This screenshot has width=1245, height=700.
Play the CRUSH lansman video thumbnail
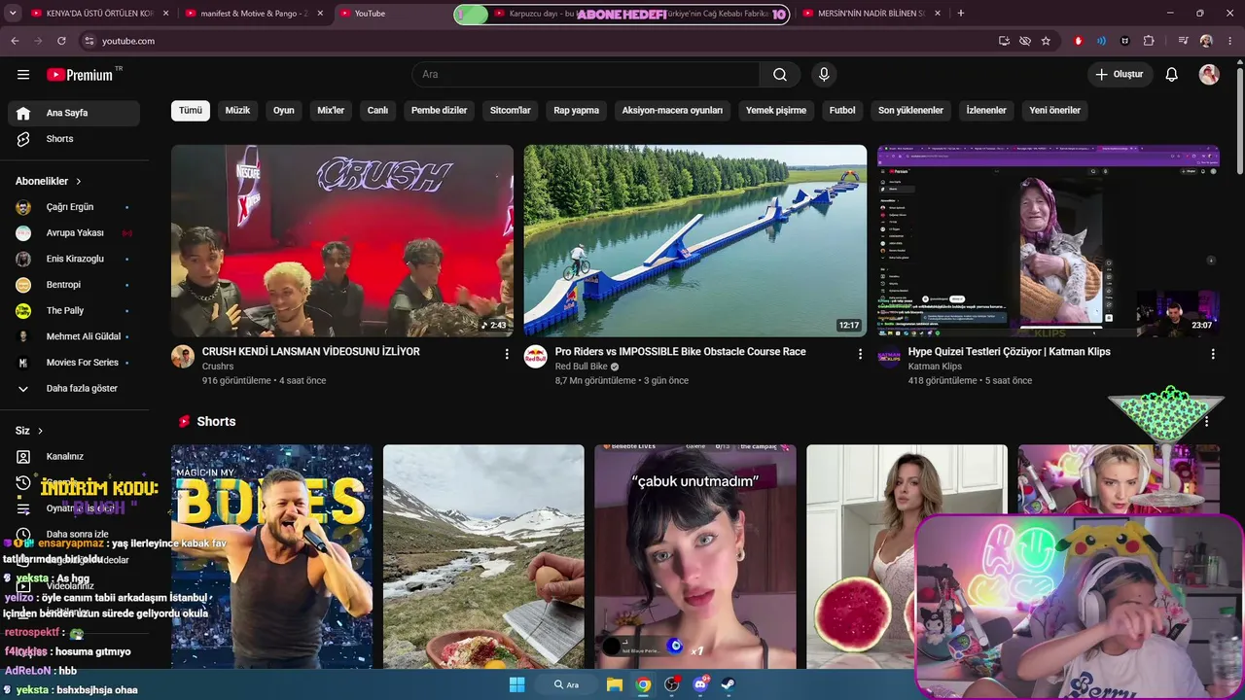[x=342, y=241]
